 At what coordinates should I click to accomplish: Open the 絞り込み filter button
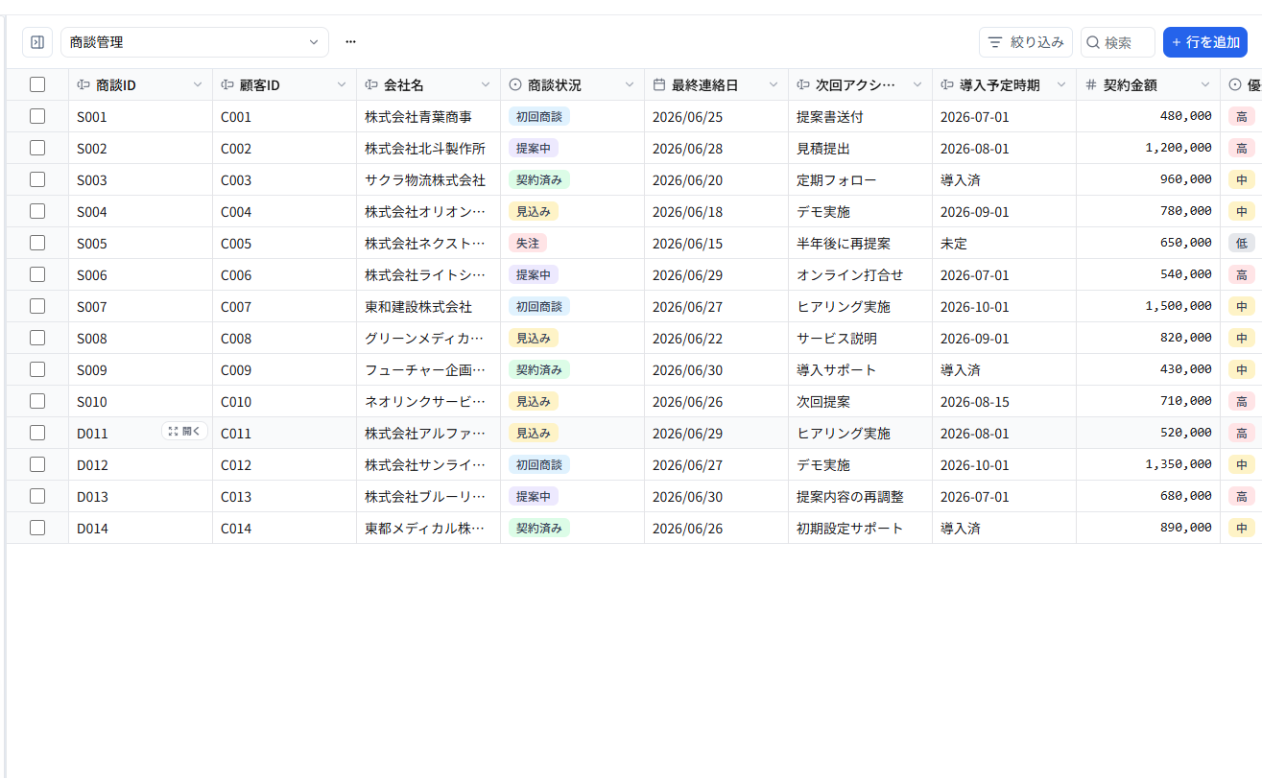pos(1026,42)
